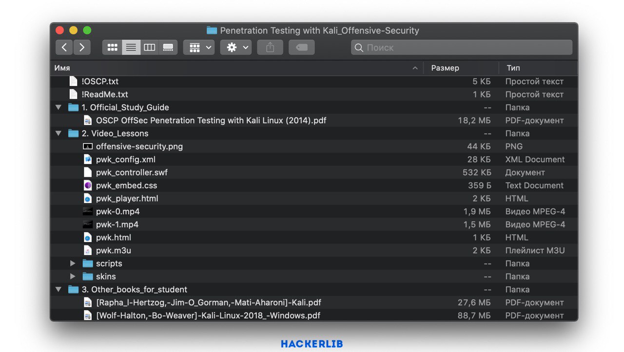This screenshot has width=624, height=352.
Task: Expand the skins folder
Action: (73, 277)
